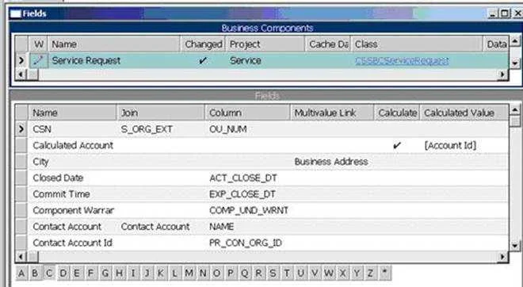
Task: Select the Component Warranty field
Action: tap(74, 211)
